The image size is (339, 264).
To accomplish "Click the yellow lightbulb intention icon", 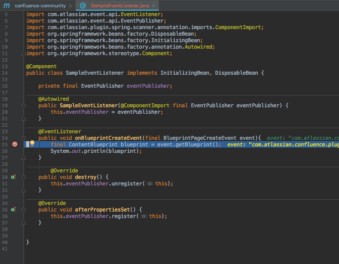I will pyautogui.click(x=32, y=144).
